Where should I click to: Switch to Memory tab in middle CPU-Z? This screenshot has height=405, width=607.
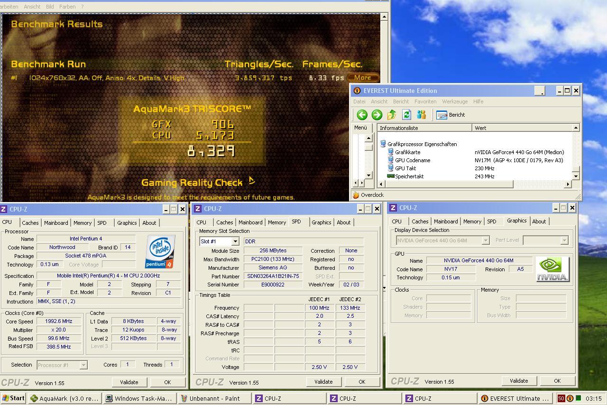pyautogui.click(x=277, y=222)
